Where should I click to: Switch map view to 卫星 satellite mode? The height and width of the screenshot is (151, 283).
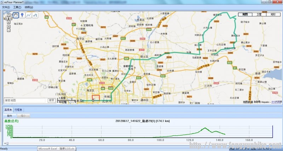pyautogui.click(x=259, y=14)
